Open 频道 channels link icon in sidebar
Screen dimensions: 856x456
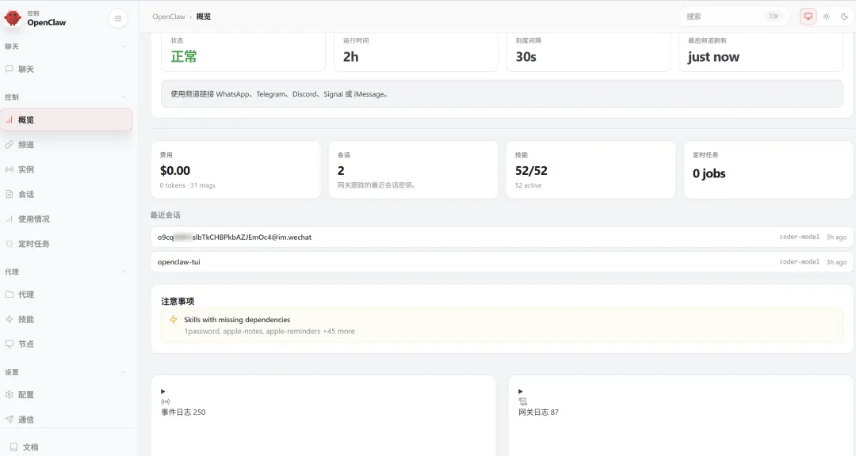point(10,145)
